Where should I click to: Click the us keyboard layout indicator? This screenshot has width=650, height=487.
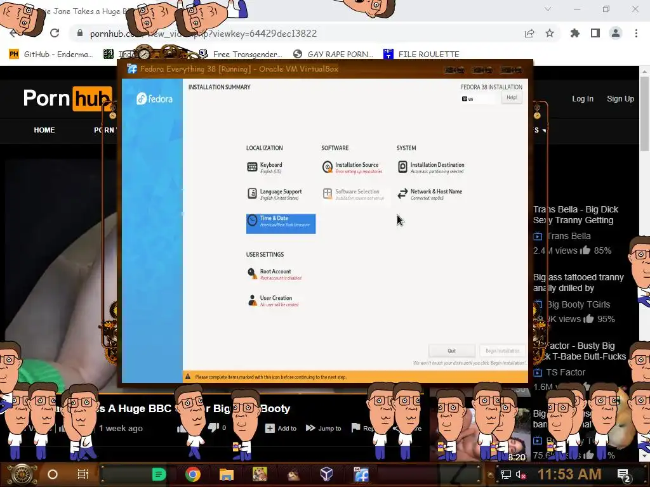pos(477,99)
